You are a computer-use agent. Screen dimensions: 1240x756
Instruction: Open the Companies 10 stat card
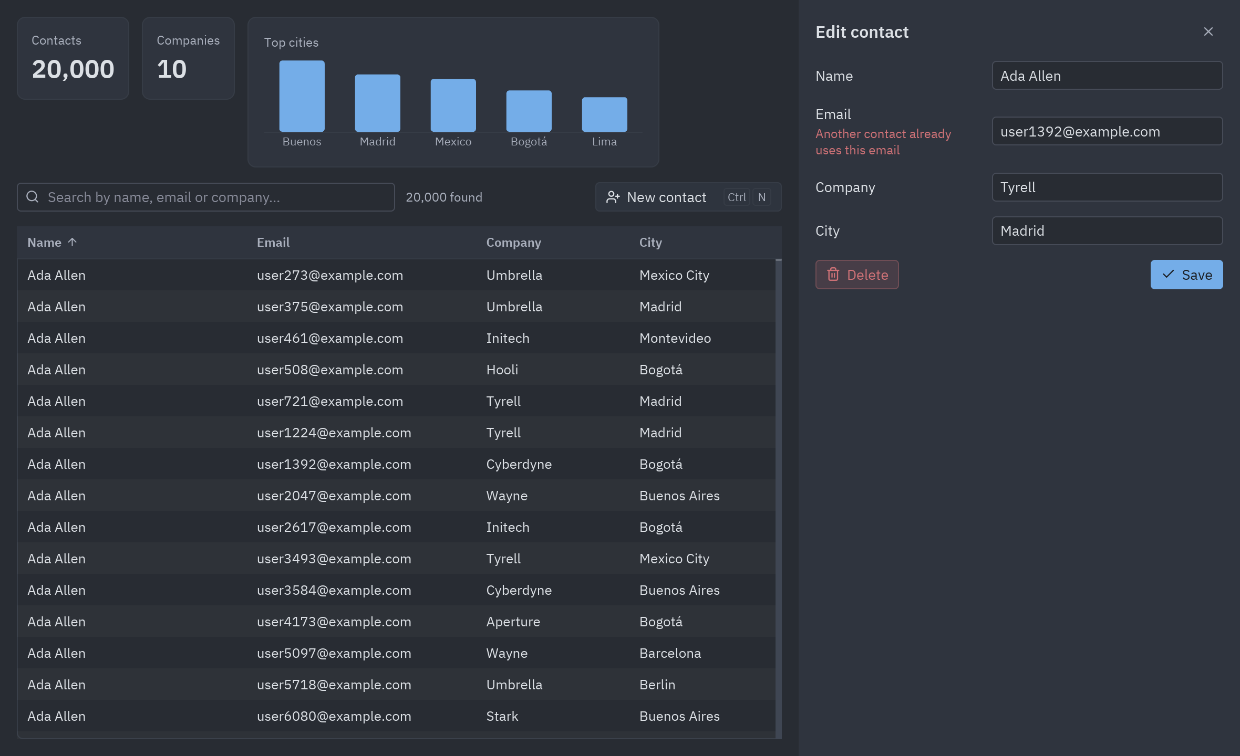tap(188, 58)
